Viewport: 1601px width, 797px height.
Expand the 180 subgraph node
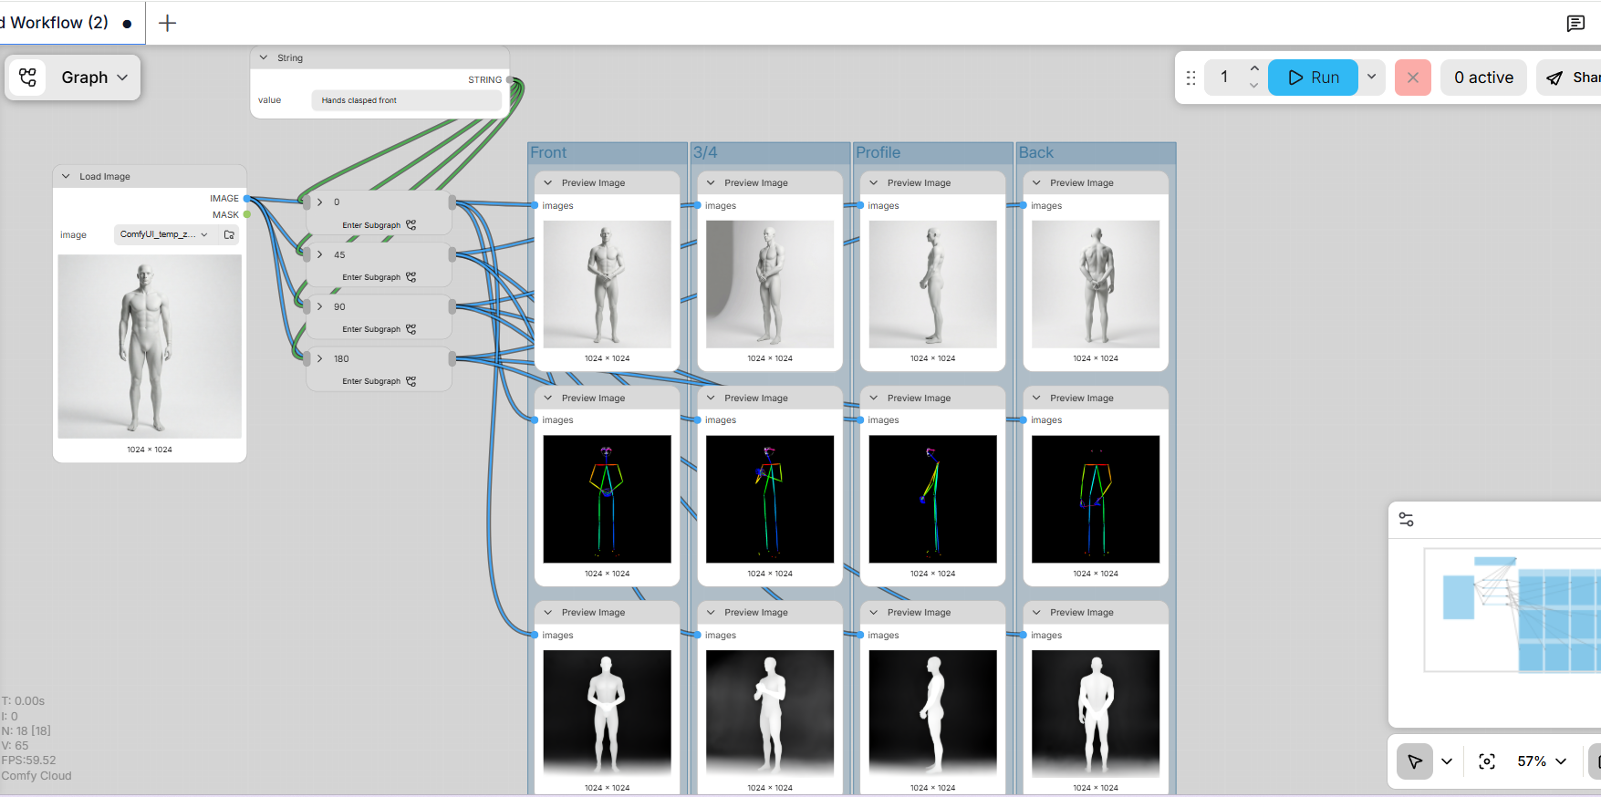(x=320, y=358)
